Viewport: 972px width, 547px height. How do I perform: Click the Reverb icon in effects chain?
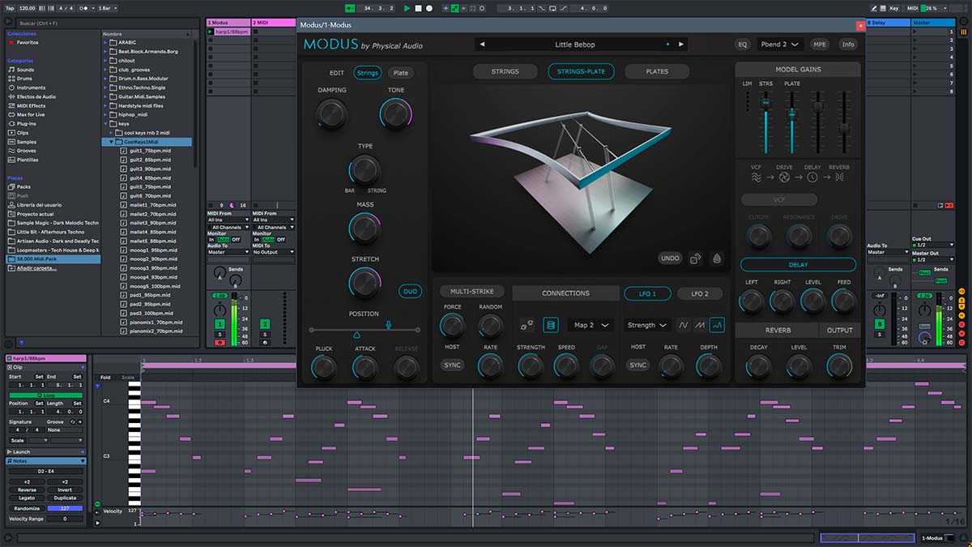click(839, 177)
